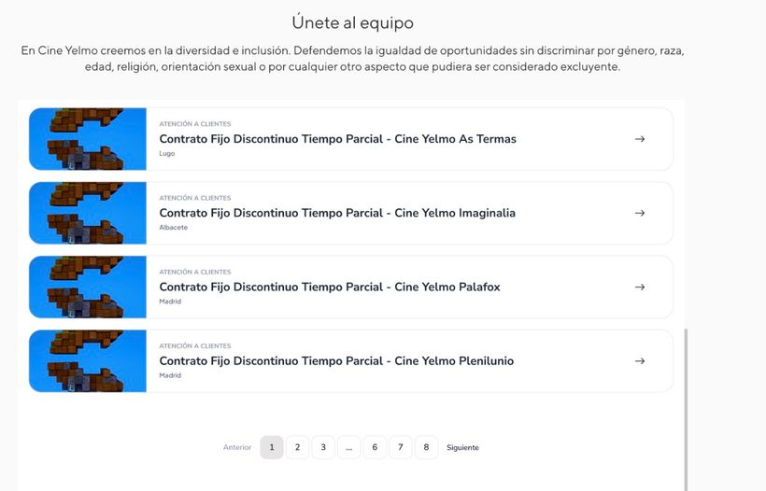Click arrow icon for Cine Yelmo Palafox
The height and width of the screenshot is (491, 766).
(640, 287)
